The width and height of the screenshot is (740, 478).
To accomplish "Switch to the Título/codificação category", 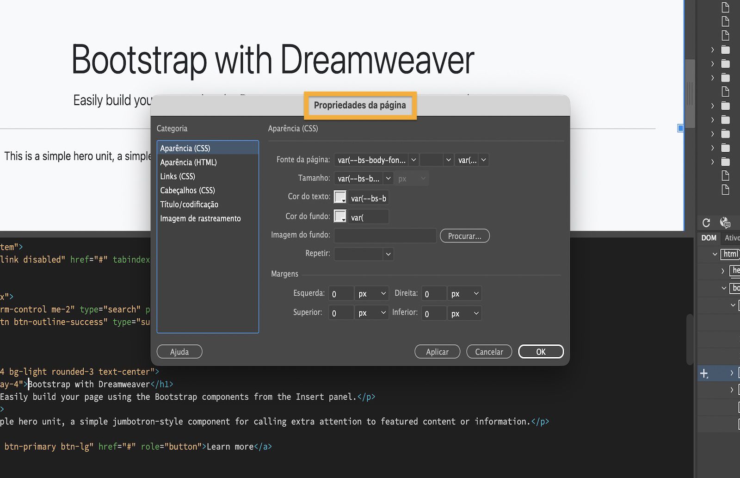I will pyautogui.click(x=208, y=205).
